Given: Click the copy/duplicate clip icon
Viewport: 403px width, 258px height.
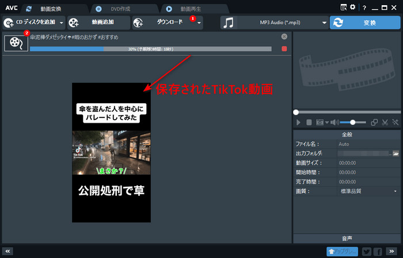Looking at the screenshot, I should [374, 122].
